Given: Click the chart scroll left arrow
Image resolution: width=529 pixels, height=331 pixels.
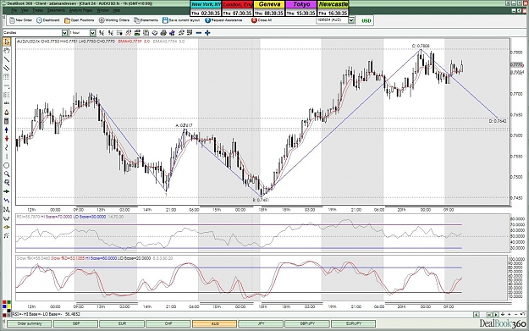Looking at the screenshot, I should [477, 314].
